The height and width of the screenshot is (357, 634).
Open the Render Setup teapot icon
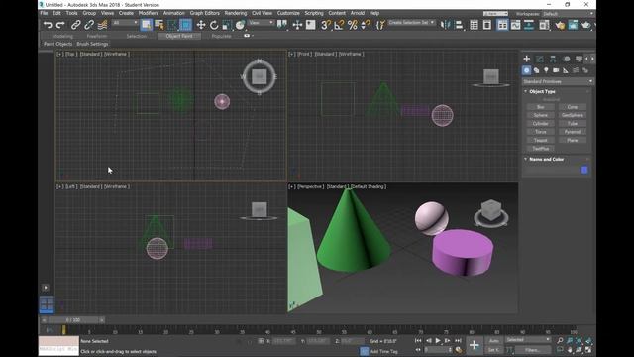pyautogui.click(x=560, y=25)
